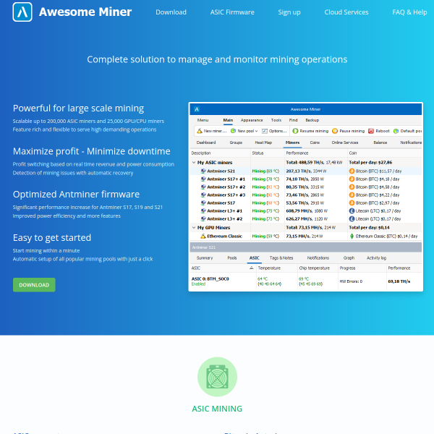This screenshot has width=434, height=434.
Task: Switch to the Balance tab
Action: (380, 142)
